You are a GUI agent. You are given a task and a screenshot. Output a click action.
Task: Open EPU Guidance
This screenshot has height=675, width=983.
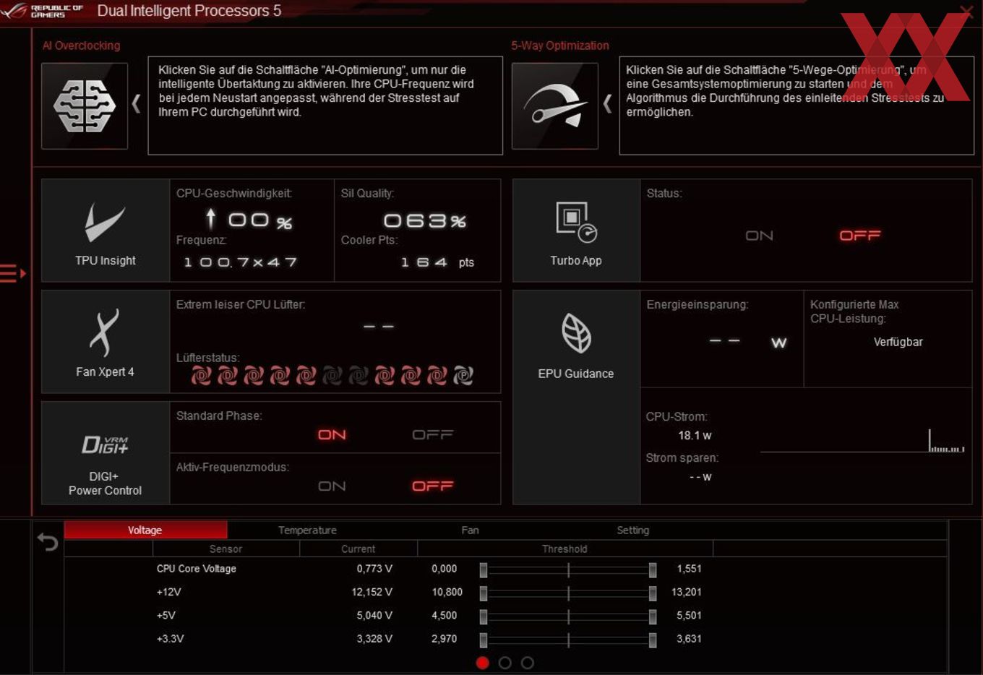pyautogui.click(x=576, y=397)
